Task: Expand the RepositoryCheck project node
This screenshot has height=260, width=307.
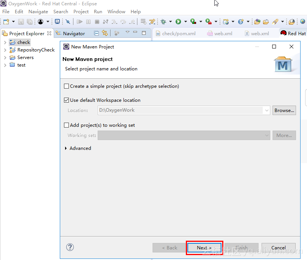Action: click(5, 50)
